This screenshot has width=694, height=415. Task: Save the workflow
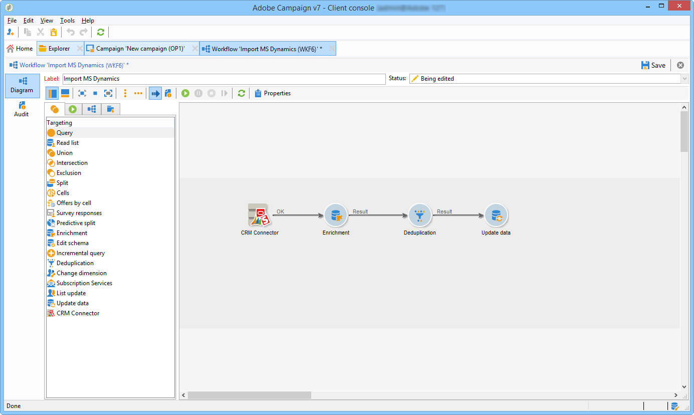pos(653,65)
